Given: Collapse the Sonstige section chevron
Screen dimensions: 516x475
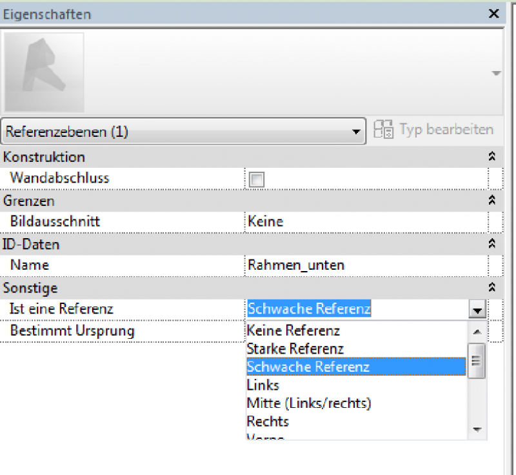Looking at the screenshot, I should 491,288.
